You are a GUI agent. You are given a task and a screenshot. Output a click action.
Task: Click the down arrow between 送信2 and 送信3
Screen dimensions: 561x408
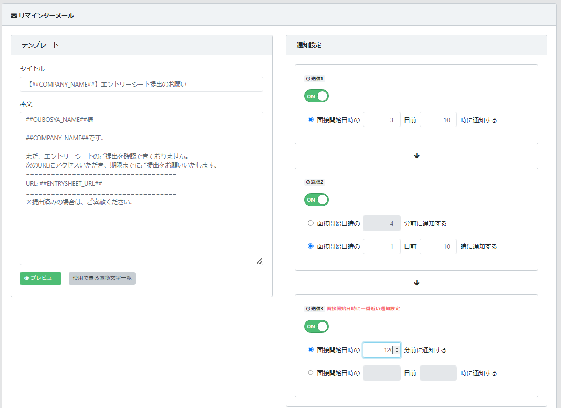coord(417,283)
